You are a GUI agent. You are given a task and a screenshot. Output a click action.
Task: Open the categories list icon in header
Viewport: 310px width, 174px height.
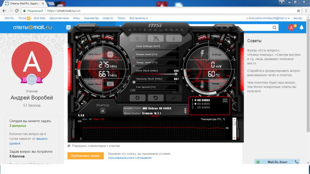coord(69,27)
